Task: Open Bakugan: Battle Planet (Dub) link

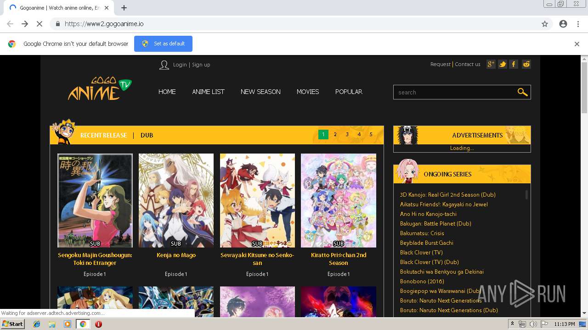Action: [x=435, y=224]
